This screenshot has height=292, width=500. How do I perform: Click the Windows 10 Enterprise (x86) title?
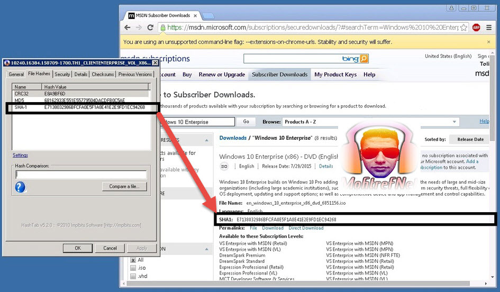pos(278,157)
